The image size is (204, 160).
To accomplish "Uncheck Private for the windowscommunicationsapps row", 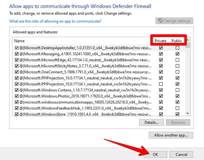I will [161, 102].
